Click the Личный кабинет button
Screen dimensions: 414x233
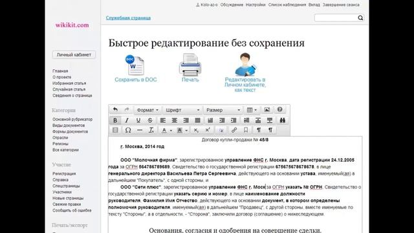(x=74, y=54)
